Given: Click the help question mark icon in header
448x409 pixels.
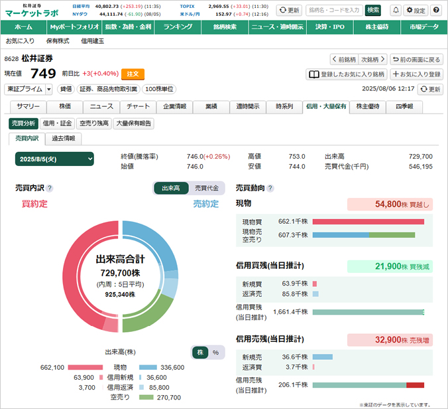Looking at the screenshot, I should [436, 11].
